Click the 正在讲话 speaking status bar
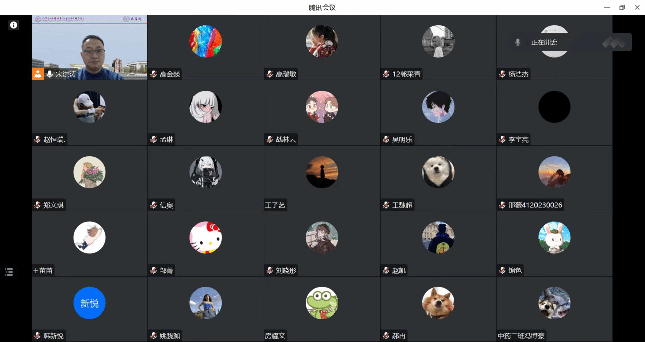 tap(571, 42)
